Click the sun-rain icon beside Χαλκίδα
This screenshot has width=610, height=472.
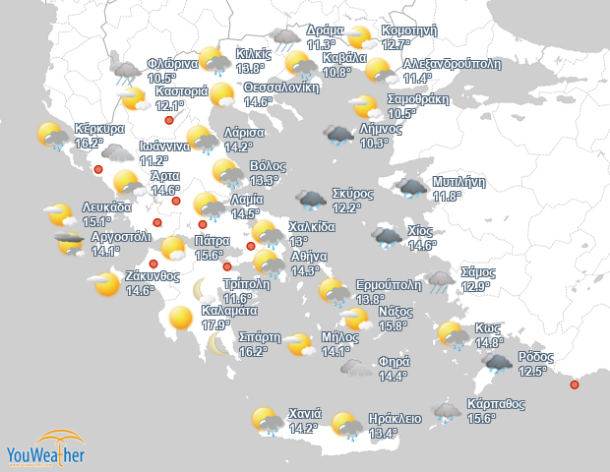point(268,234)
